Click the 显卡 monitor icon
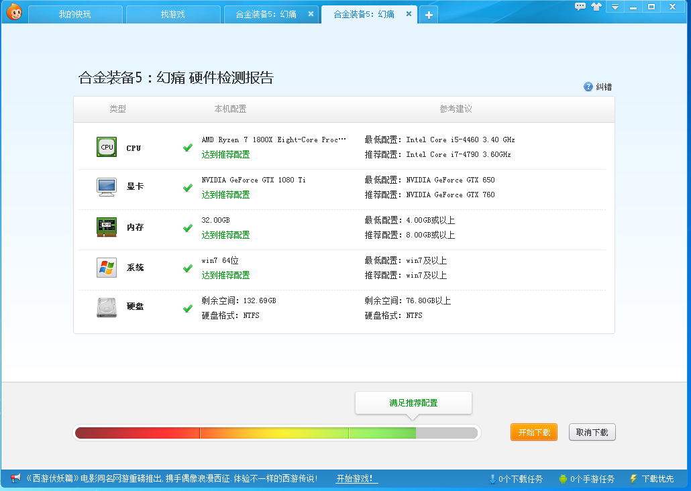 [x=107, y=187]
